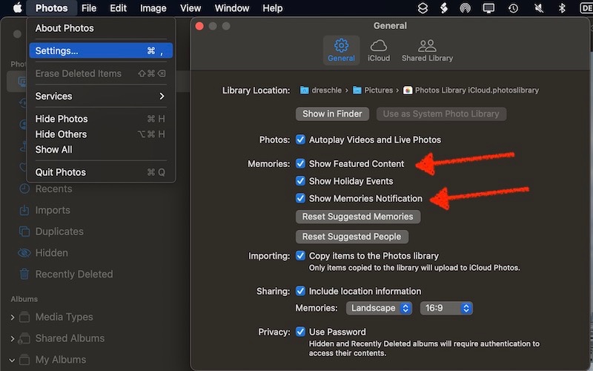Toggle the Use Password checkbox
Viewport: 593px width, 371px height.
click(300, 332)
